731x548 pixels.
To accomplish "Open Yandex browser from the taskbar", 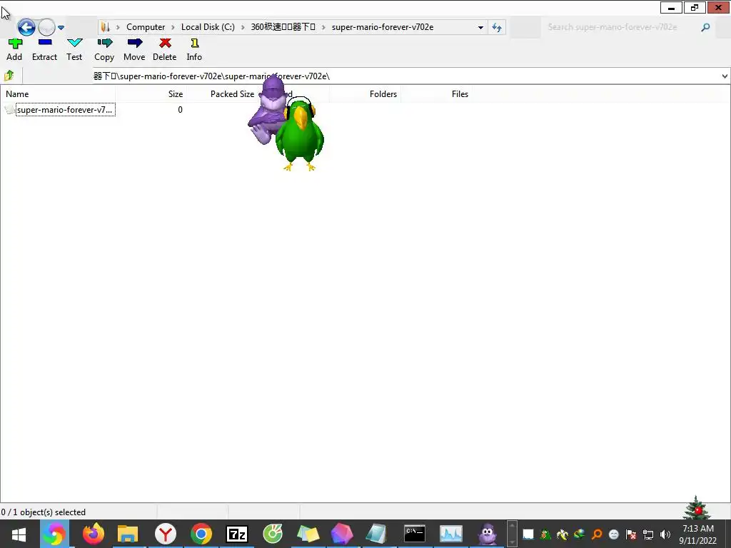I will (x=166, y=534).
